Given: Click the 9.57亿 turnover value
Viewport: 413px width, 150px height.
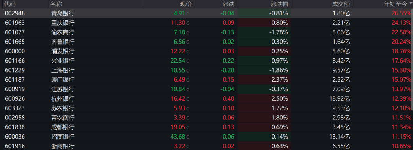Looking at the screenshot, I should [341, 70].
